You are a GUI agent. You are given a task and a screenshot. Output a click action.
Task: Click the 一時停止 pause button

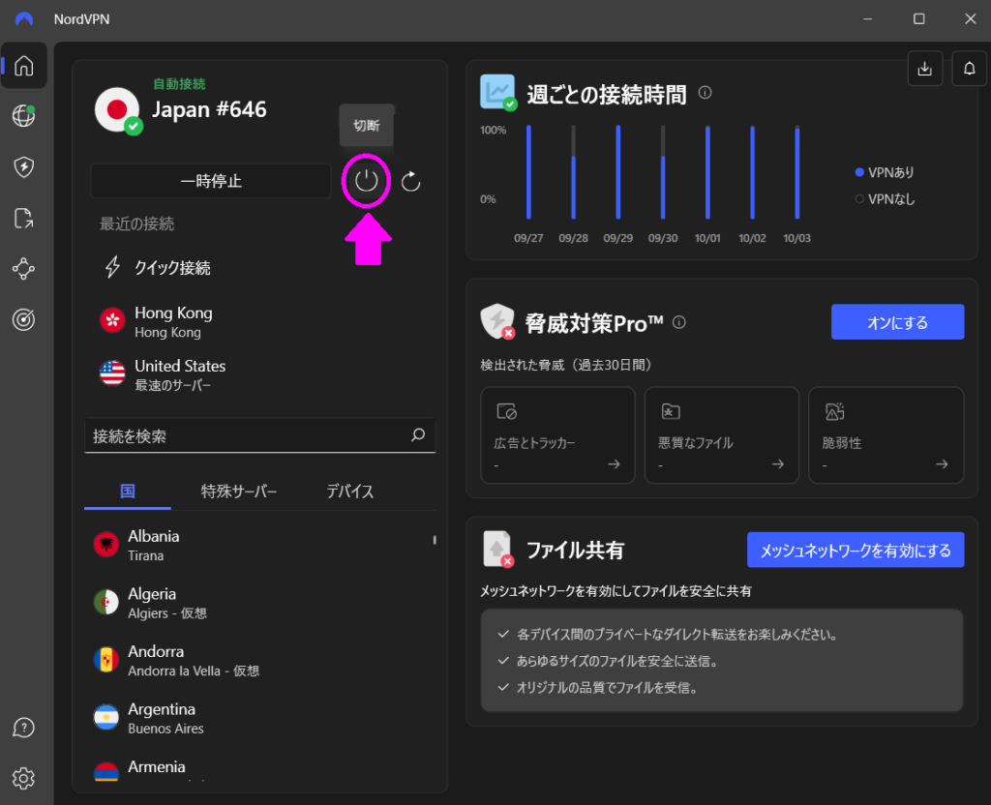tap(211, 181)
